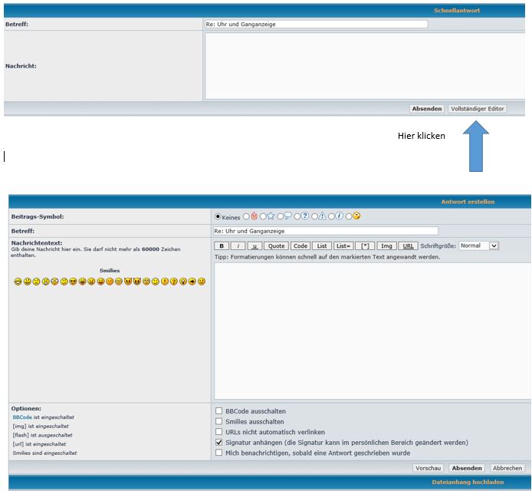Insert a list item with [*] button

coord(365,245)
